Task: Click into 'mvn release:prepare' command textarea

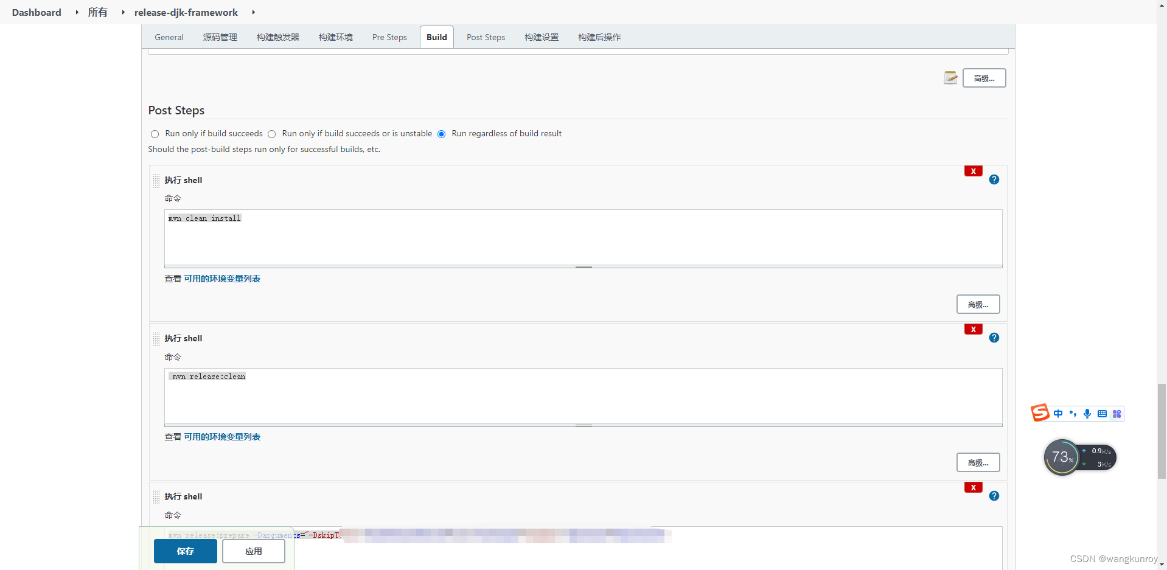Action: pyautogui.click(x=583, y=548)
